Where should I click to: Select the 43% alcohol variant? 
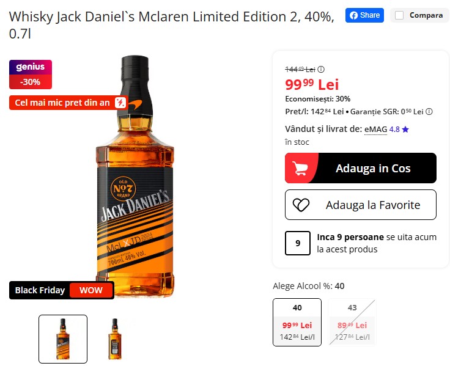352,322
